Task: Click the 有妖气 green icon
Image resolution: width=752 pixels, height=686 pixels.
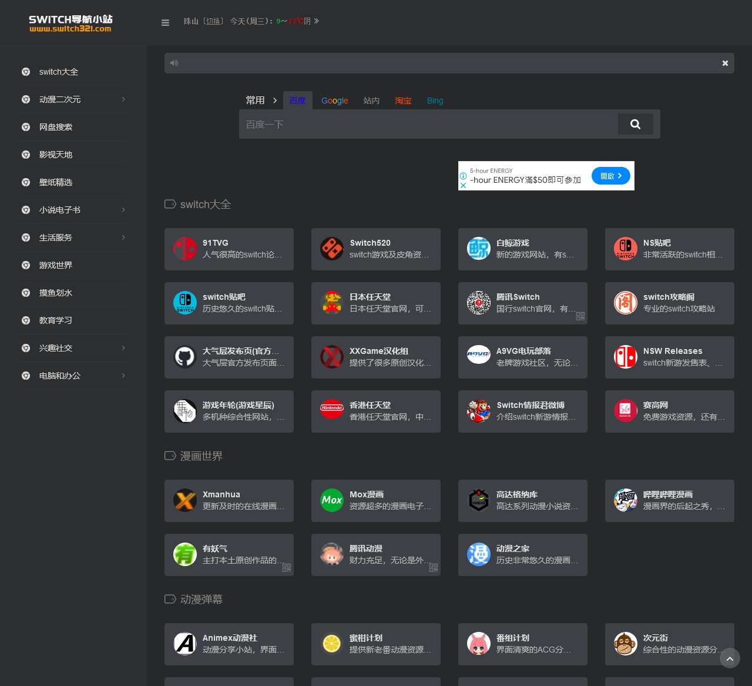Action: click(x=185, y=554)
